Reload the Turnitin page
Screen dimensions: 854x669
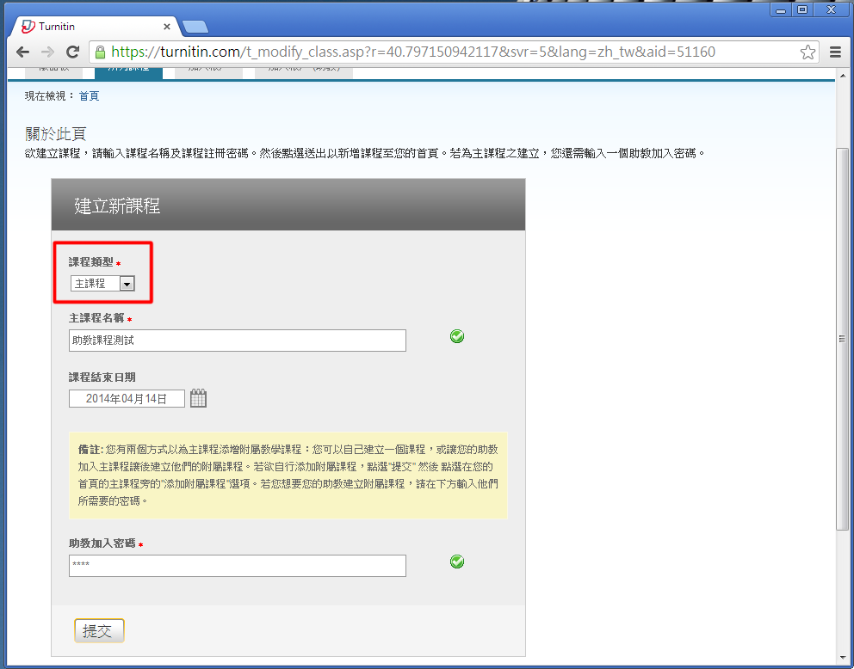click(x=71, y=52)
